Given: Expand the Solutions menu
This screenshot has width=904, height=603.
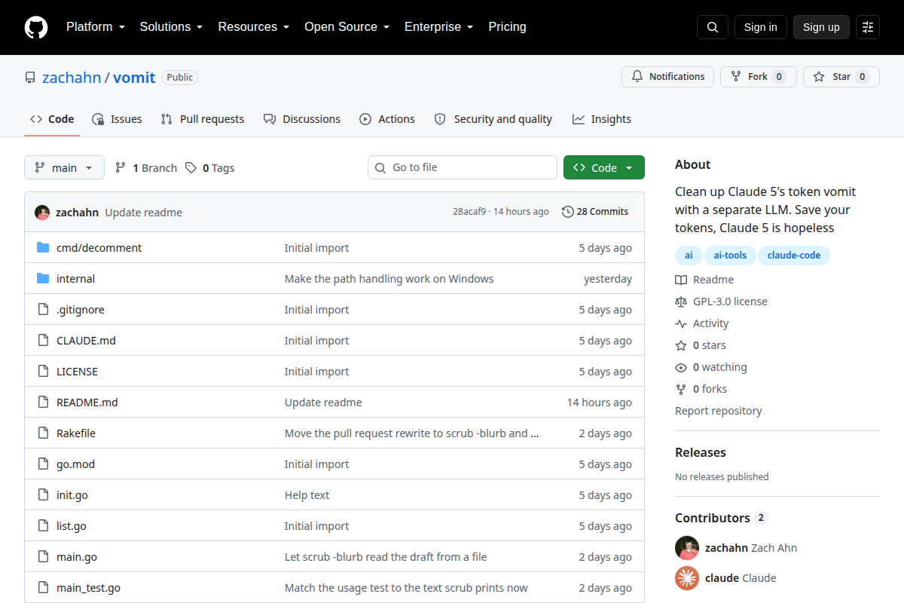Looking at the screenshot, I should click(x=171, y=27).
